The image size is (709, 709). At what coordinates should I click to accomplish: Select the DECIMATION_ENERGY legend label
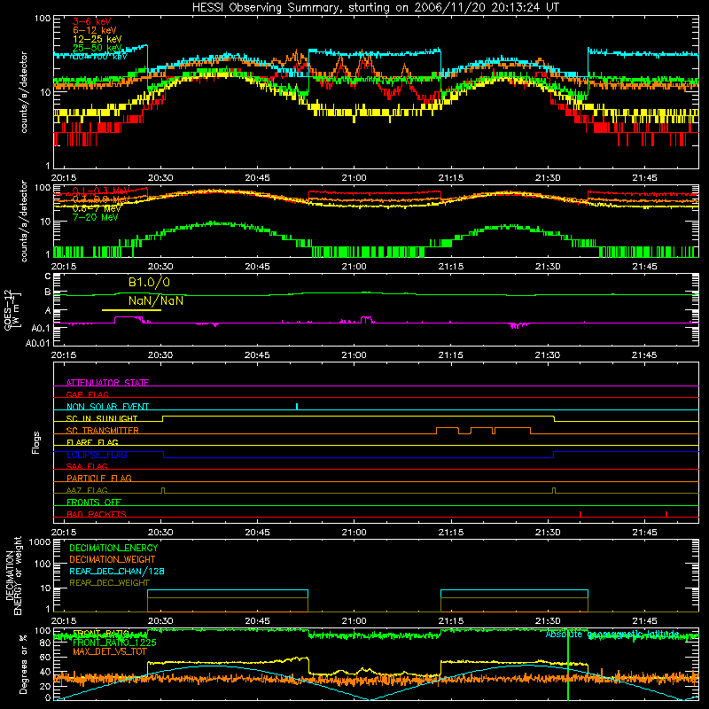113,548
